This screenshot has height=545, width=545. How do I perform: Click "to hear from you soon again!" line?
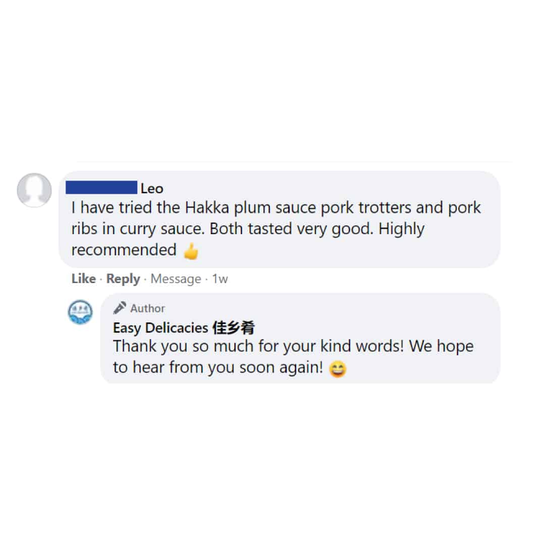coord(218,368)
